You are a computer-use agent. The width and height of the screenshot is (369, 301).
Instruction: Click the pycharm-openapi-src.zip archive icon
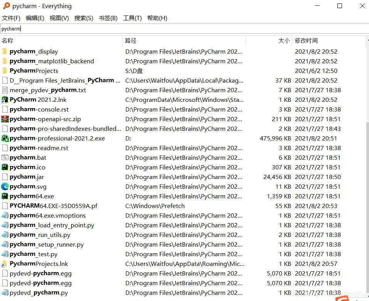5,119
